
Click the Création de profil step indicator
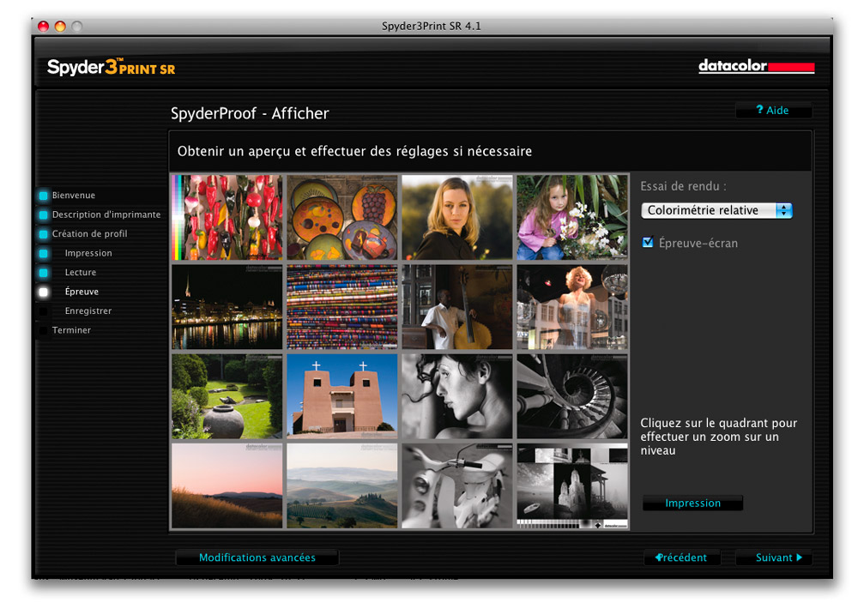[x=43, y=233]
